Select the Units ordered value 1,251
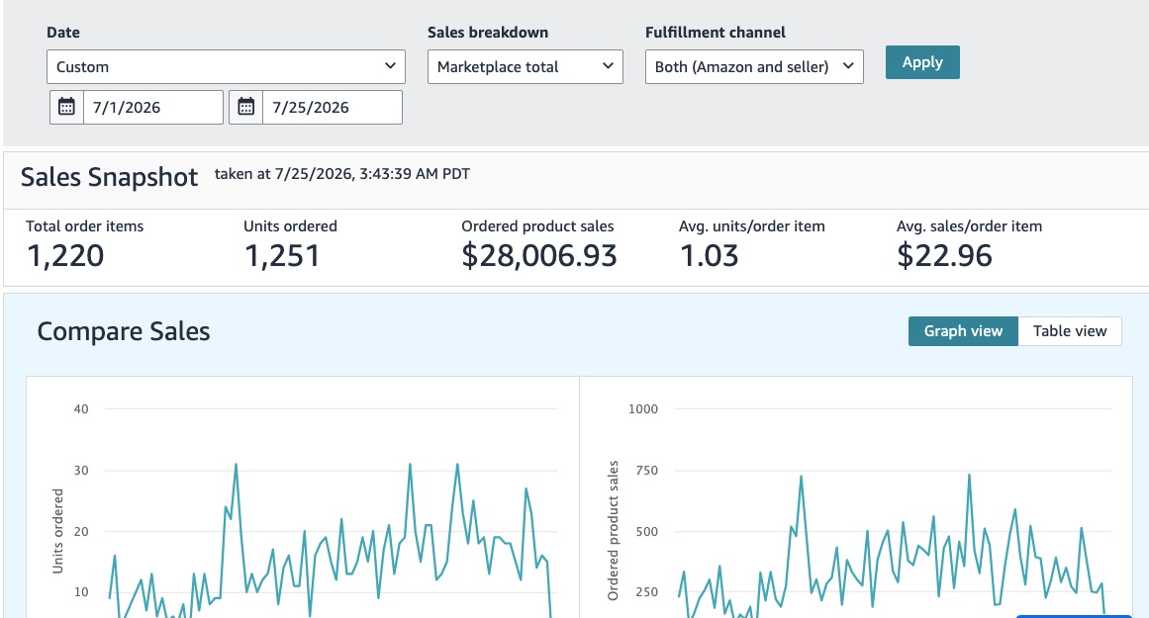 (x=282, y=255)
